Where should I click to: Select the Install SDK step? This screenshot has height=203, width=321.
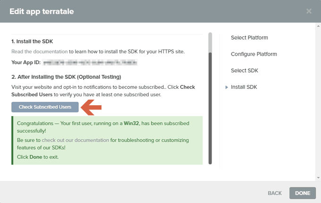(244, 87)
